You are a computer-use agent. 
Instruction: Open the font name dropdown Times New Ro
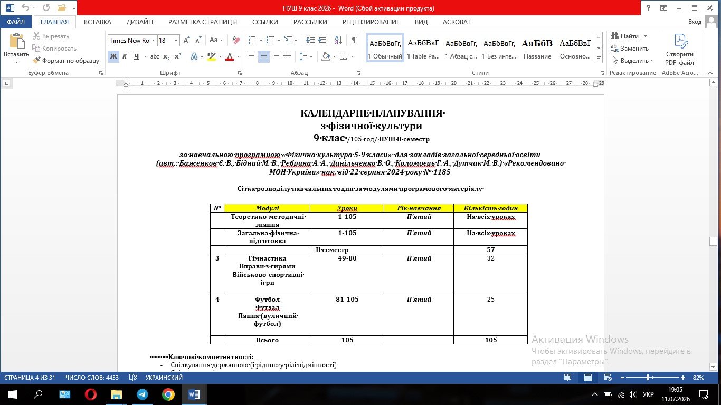point(153,40)
